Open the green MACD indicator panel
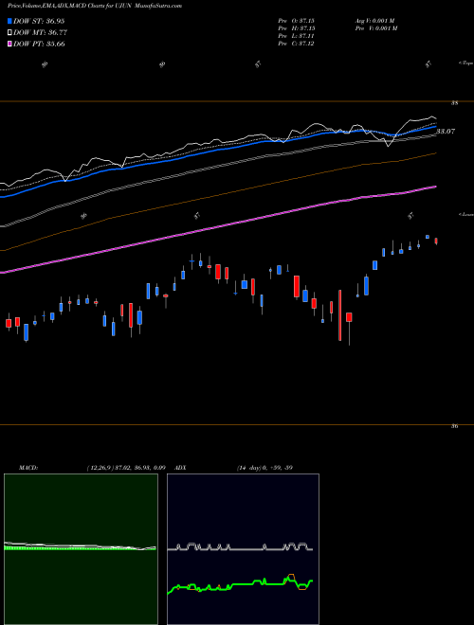Screen dimensions: 474x625 coord(81,549)
